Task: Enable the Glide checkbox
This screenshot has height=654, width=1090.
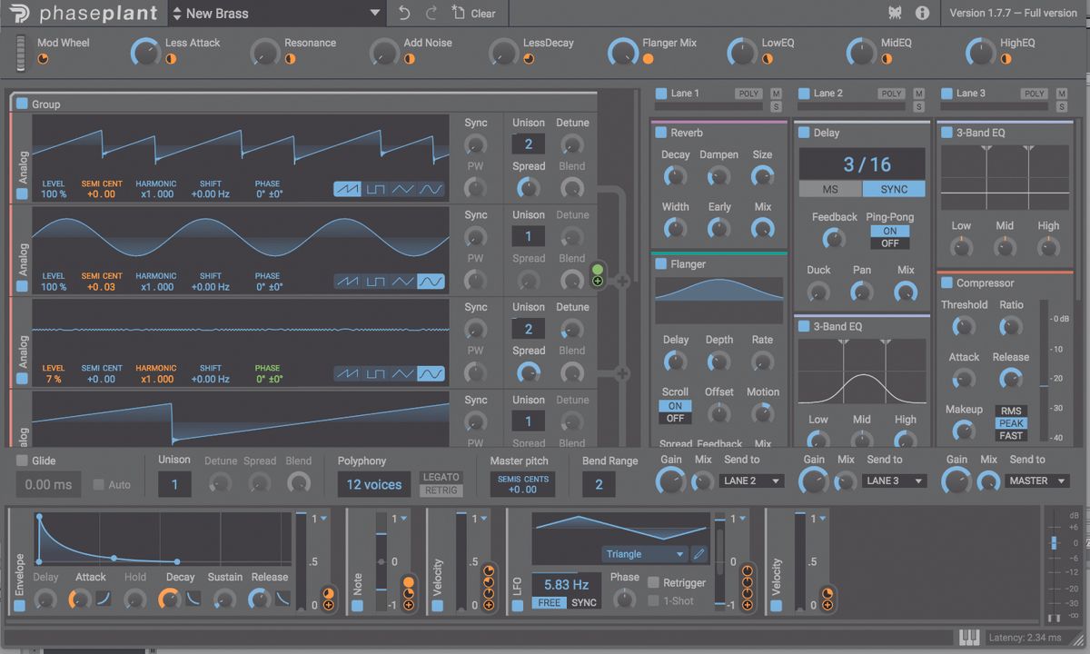Action: click(22, 461)
